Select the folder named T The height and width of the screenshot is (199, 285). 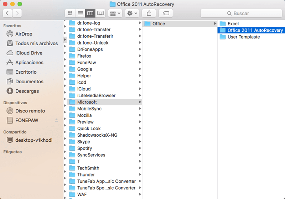click(x=104, y=161)
